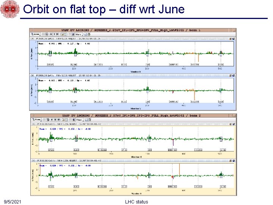This screenshot has width=273, height=205.
Task: Click the last header icon on beam 1 H plot
Action: tap(234, 39)
